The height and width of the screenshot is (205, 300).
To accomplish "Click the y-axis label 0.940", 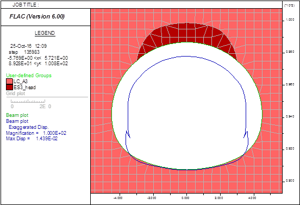I will tap(290, 116).
